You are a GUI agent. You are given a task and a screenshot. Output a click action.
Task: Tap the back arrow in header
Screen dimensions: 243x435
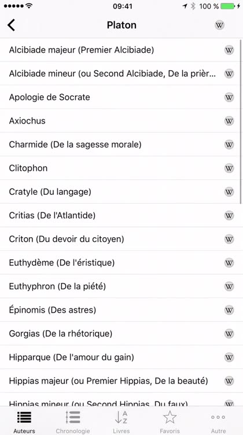pyautogui.click(x=12, y=26)
